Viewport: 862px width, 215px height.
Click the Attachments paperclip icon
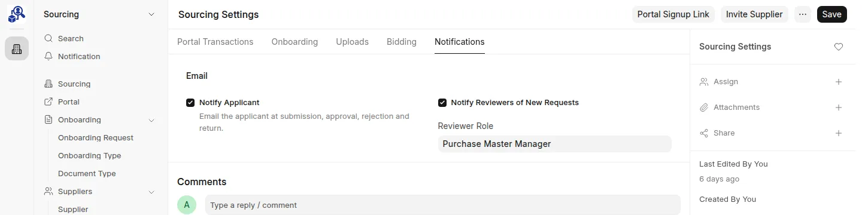[704, 107]
